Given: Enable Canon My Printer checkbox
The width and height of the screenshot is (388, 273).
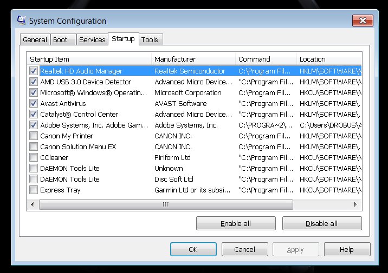Looking at the screenshot, I should 34,136.
